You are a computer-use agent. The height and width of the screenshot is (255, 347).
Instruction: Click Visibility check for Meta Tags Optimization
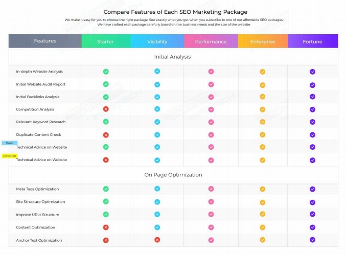point(157,189)
